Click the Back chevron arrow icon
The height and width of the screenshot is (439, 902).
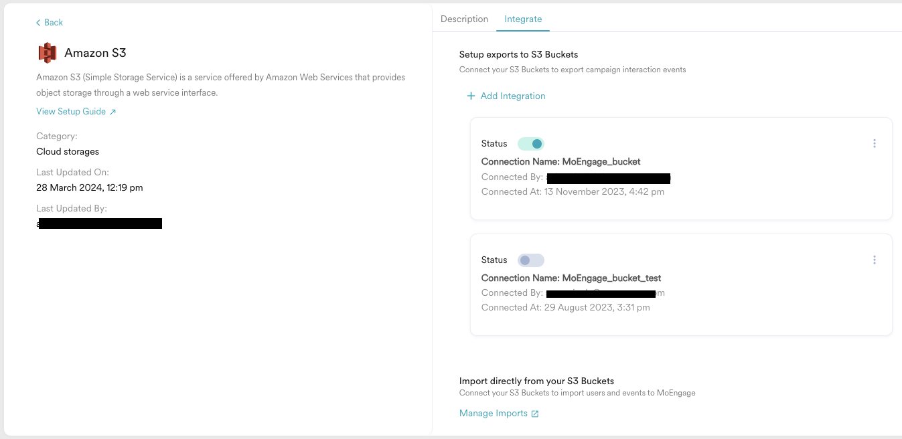(38, 23)
